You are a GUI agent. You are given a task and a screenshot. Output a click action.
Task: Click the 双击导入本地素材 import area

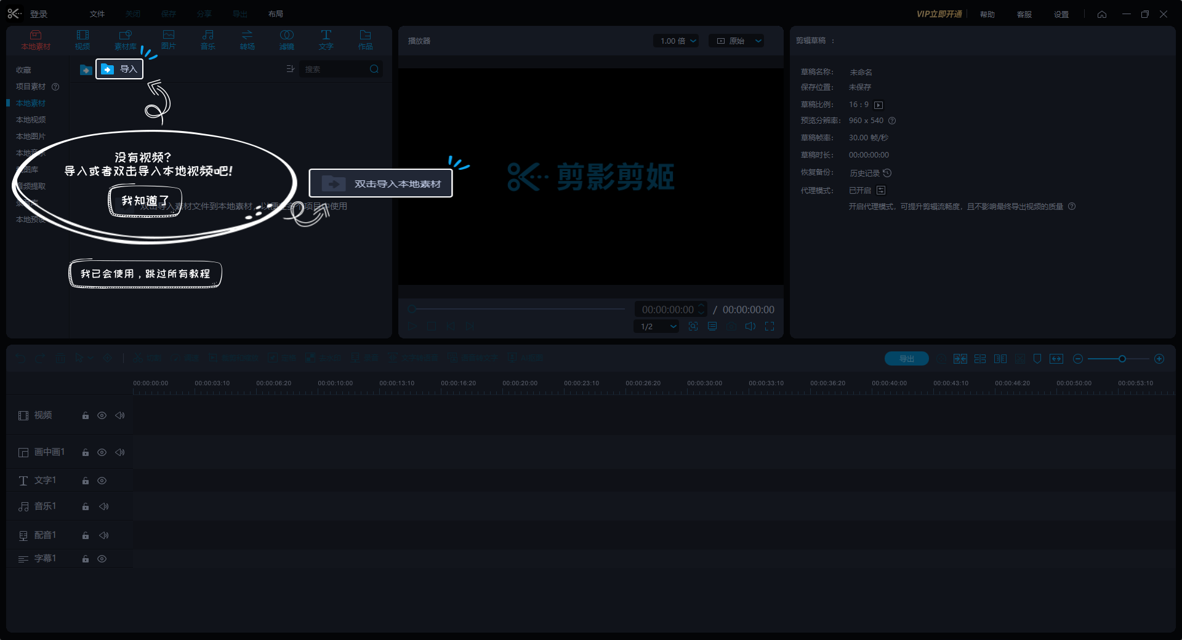click(380, 183)
